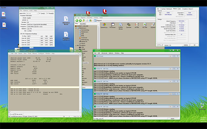Click Worker #3 Self-Test window icon
The height and width of the screenshot is (129, 207).
(x=95, y=94)
